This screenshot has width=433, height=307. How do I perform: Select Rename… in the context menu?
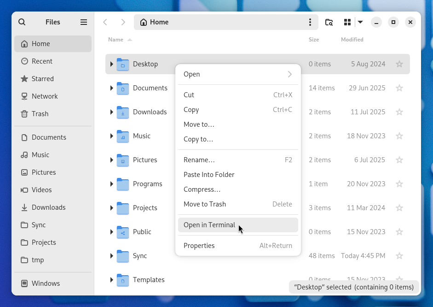[x=238, y=160]
